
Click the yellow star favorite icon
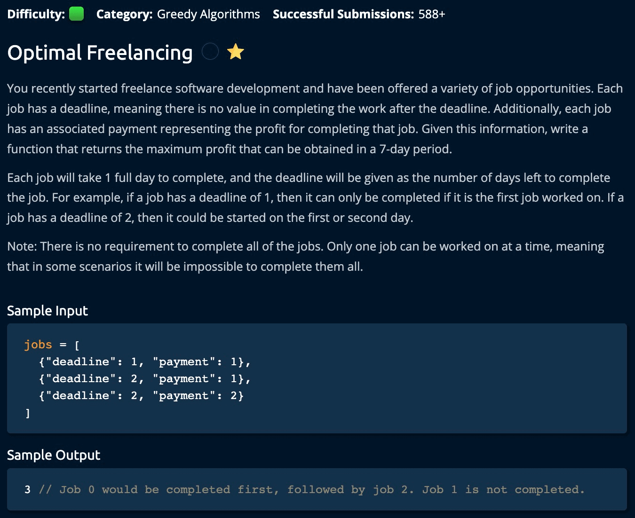[235, 52]
